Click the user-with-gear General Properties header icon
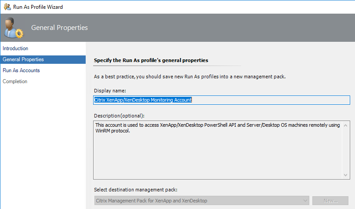The height and width of the screenshot is (209, 355). coord(14,28)
